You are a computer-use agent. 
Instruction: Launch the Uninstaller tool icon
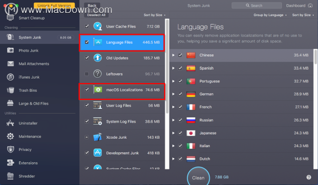click(10, 123)
